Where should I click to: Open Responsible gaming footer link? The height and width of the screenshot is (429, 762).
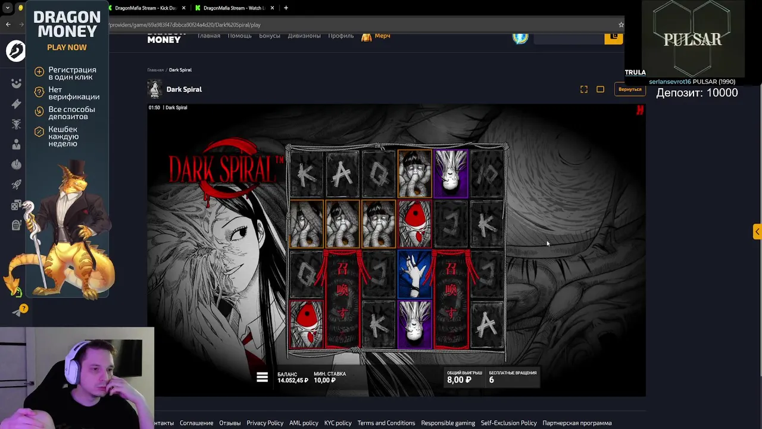coord(448,423)
